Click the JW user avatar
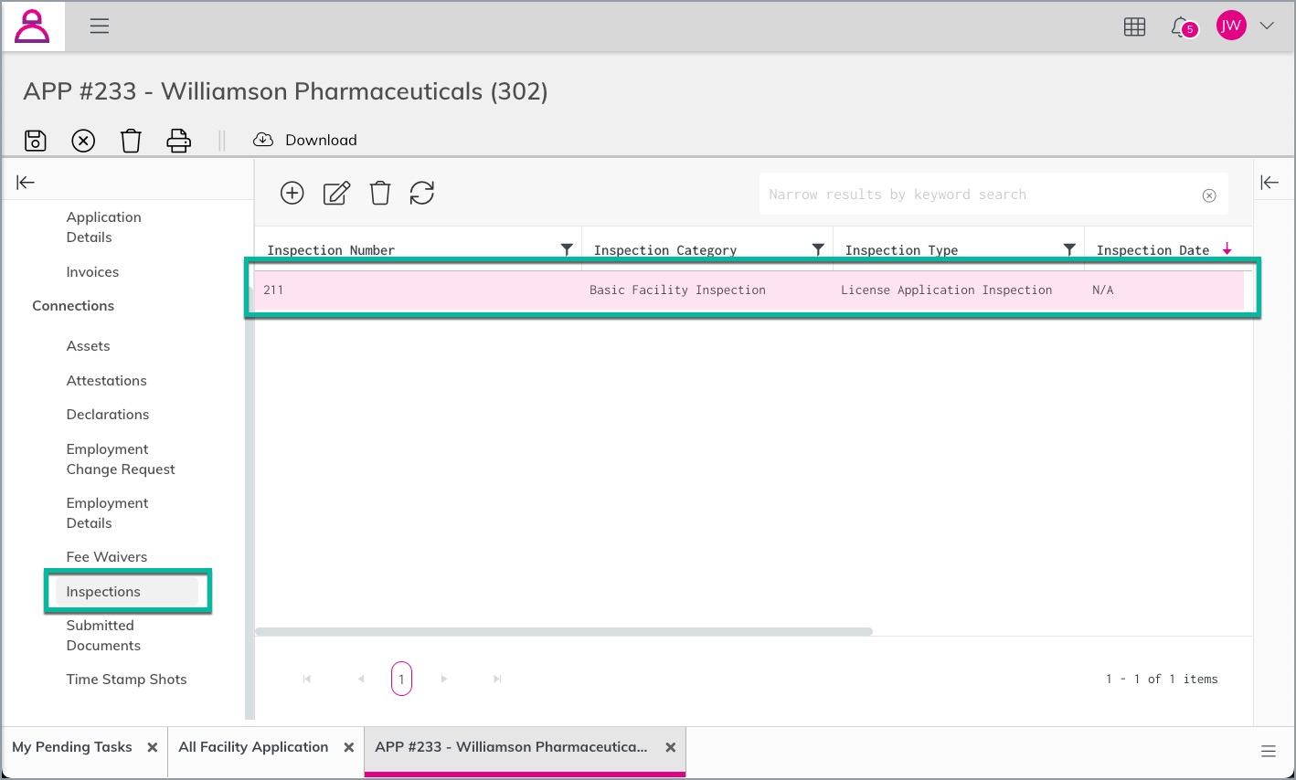This screenshot has width=1296, height=780. [1231, 26]
